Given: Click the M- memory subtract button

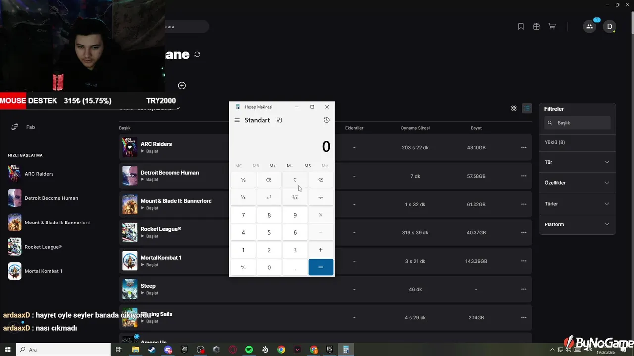Looking at the screenshot, I should point(290,166).
